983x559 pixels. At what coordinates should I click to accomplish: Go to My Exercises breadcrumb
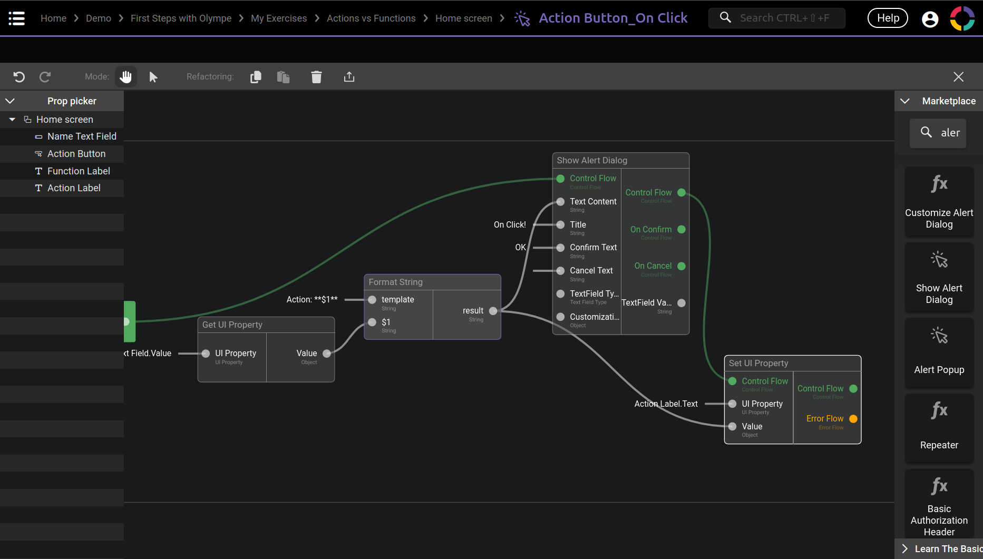pyautogui.click(x=279, y=18)
